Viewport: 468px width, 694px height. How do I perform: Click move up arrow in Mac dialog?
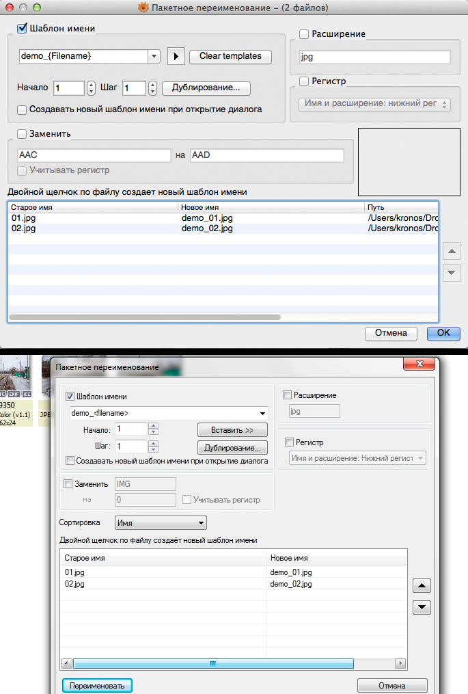[x=452, y=251]
